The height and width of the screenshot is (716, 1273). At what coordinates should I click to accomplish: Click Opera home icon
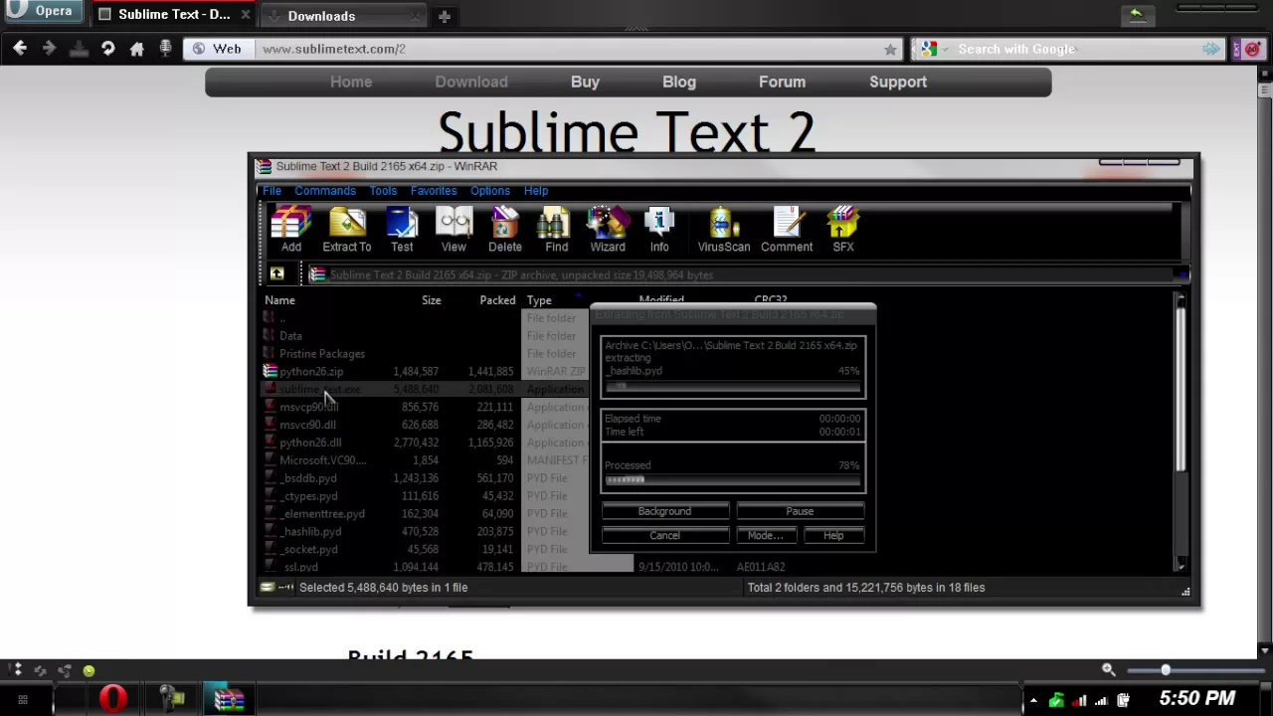click(x=137, y=48)
